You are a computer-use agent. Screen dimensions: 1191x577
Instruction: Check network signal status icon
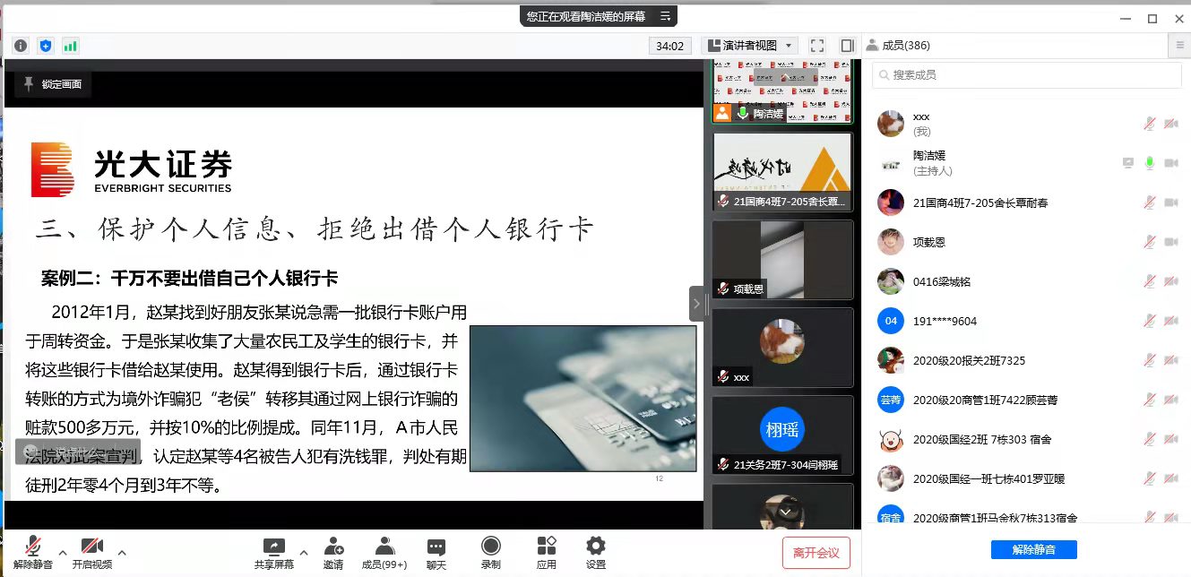[70, 46]
